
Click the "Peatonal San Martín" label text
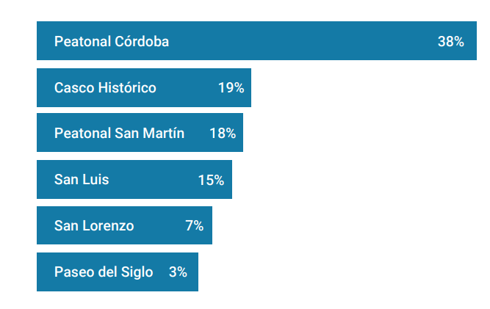119,134
